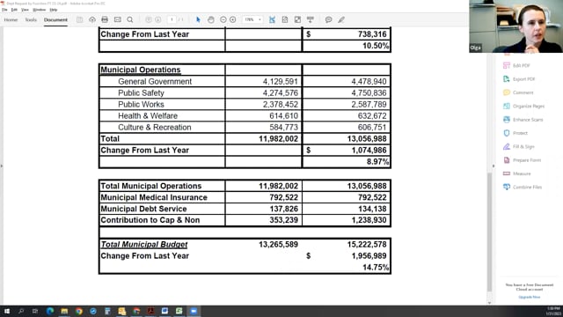Zoom out with the minus icon
The width and height of the screenshot is (563, 317).
pyautogui.click(x=223, y=19)
